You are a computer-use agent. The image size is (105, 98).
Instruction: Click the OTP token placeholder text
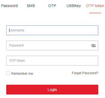[17, 61]
